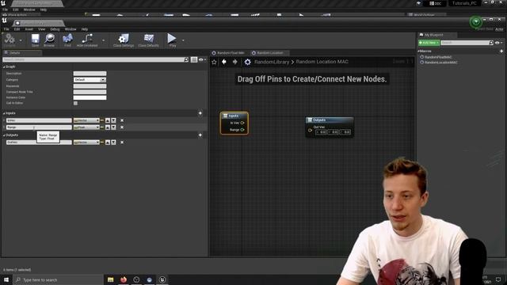This screenshot has width=507, height=285.
Task: Remove the InVec input with X
Action: click(x=122, y=120)
